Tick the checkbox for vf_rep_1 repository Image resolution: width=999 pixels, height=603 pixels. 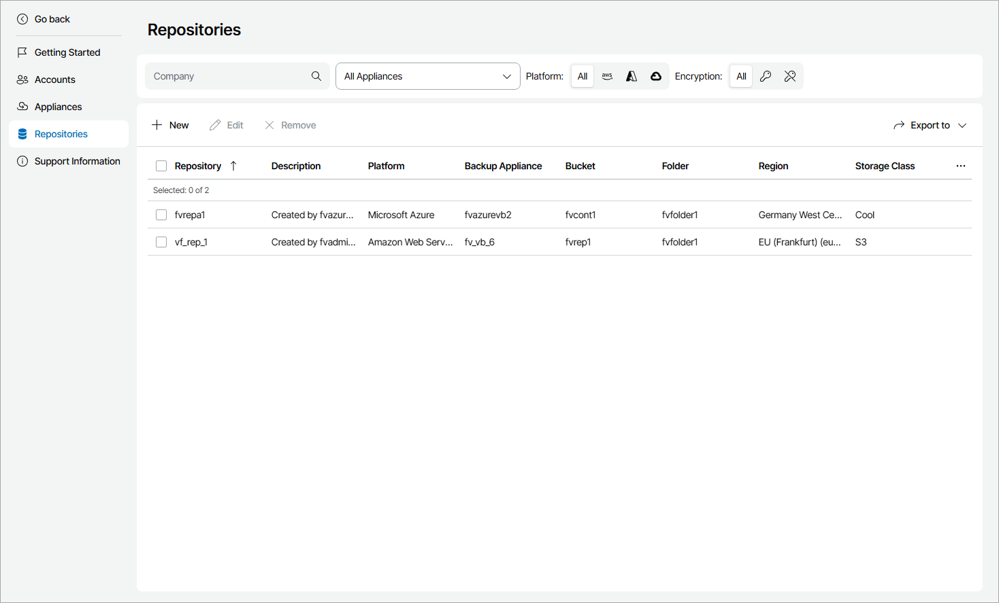(x=161, y=242)
